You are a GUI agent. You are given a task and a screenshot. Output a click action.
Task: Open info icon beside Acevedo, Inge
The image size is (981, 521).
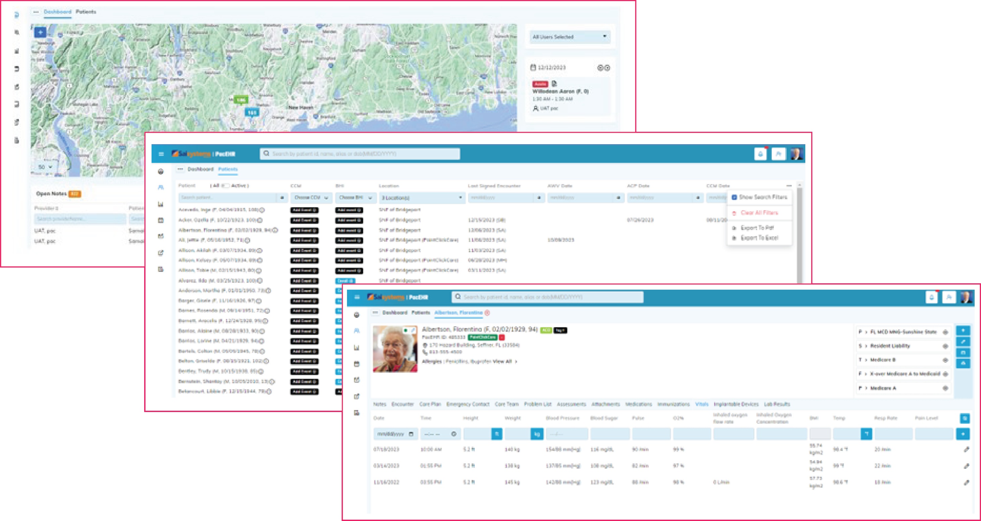tap(262, 210)
